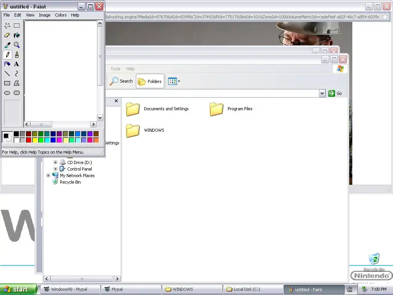Image resolution: width=393 pixels, height=295 pixels.
Task: Open the Help menu in Explorer window
Action: tap(130, 69)
